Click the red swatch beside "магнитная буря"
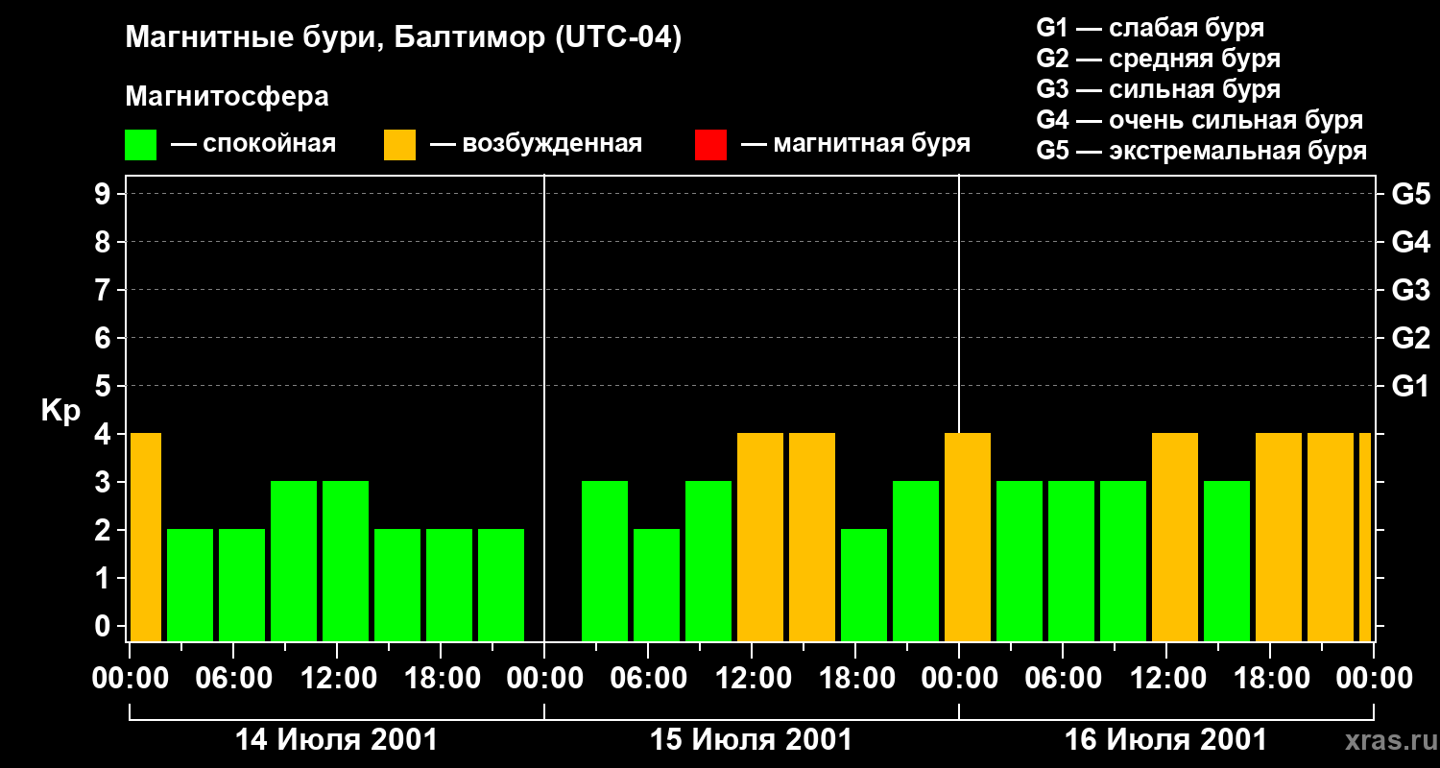Image resolution: width=1440 pixels, height=768 pixels. [710, 145]
